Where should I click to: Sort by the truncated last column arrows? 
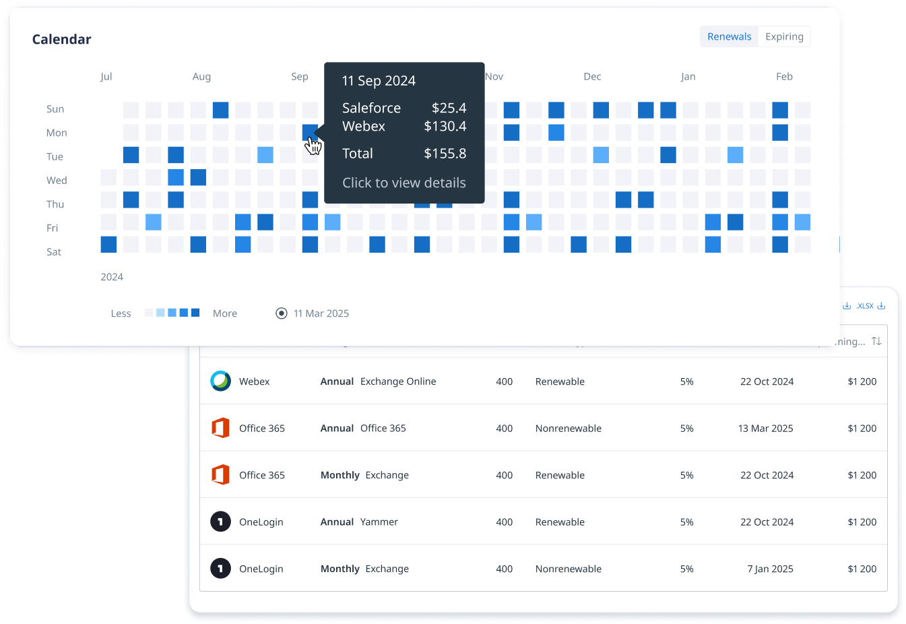click(876, 341)
